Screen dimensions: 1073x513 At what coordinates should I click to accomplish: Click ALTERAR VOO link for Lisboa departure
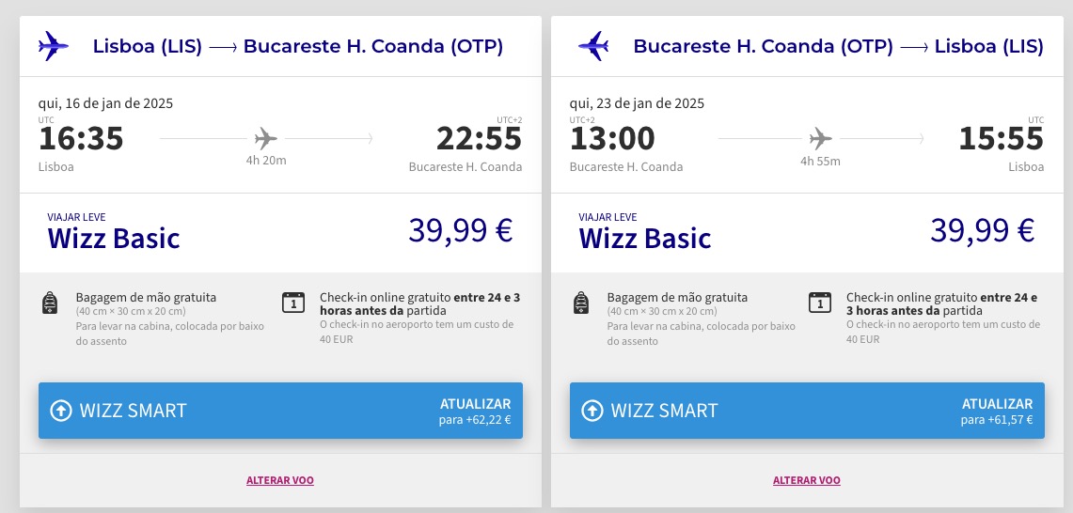pyautogui.click(x=280, y=480)
